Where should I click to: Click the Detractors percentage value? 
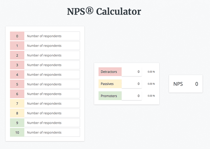point(151,72)
